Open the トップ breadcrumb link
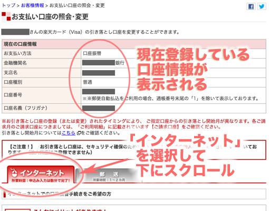This screenshot has width=269, height=211. pyautogui.click(x=9, y=5)
